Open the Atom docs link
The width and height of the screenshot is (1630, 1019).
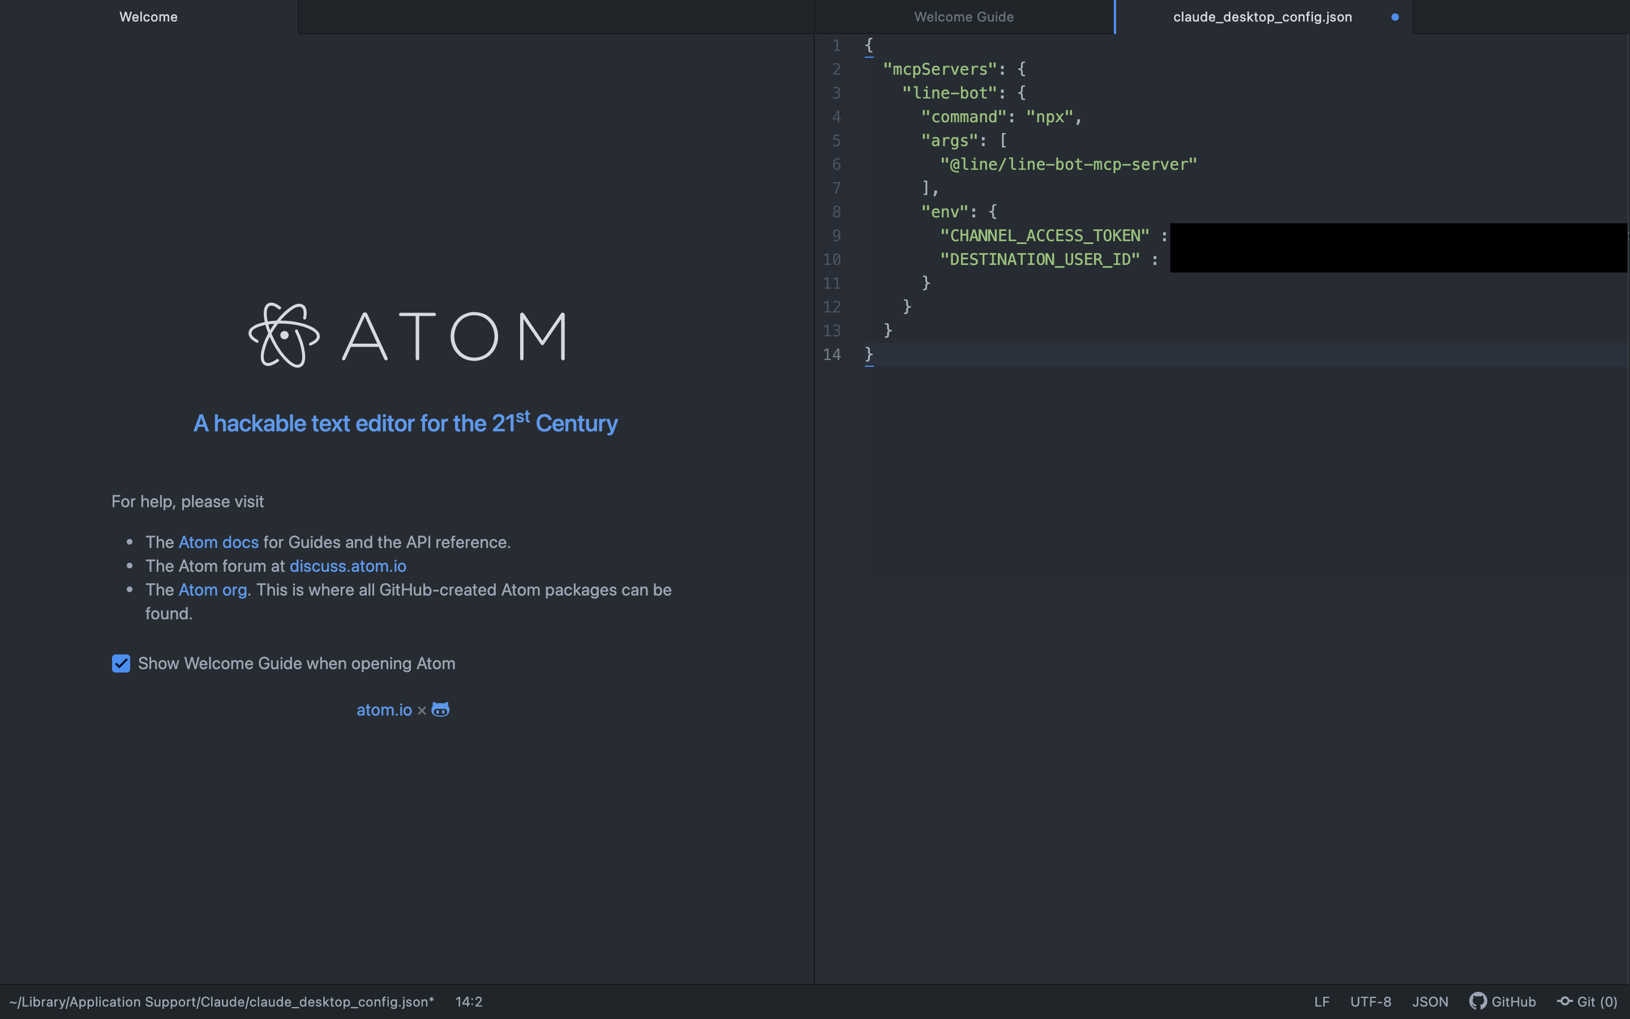(x=218, y=542)
